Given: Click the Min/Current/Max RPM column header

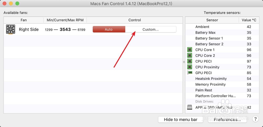Looking at the screenshot, I should coord(65,20).
